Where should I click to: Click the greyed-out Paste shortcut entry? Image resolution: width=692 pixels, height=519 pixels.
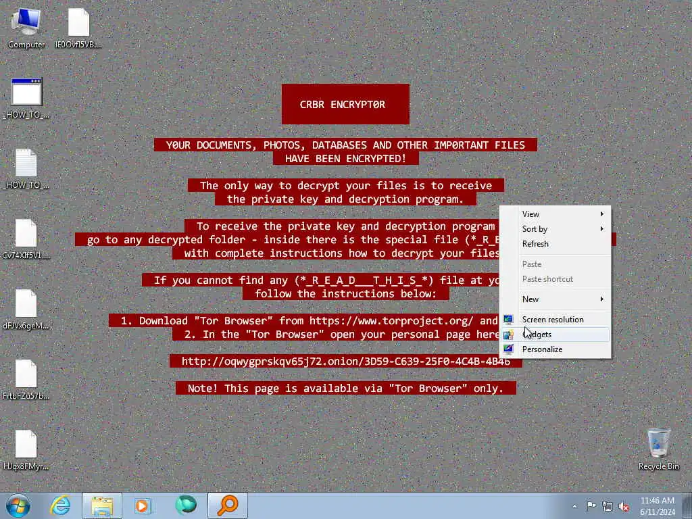[555, 279]
